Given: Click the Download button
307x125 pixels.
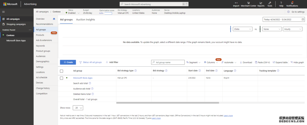Looking at the screenshot, I should [246, 62].
